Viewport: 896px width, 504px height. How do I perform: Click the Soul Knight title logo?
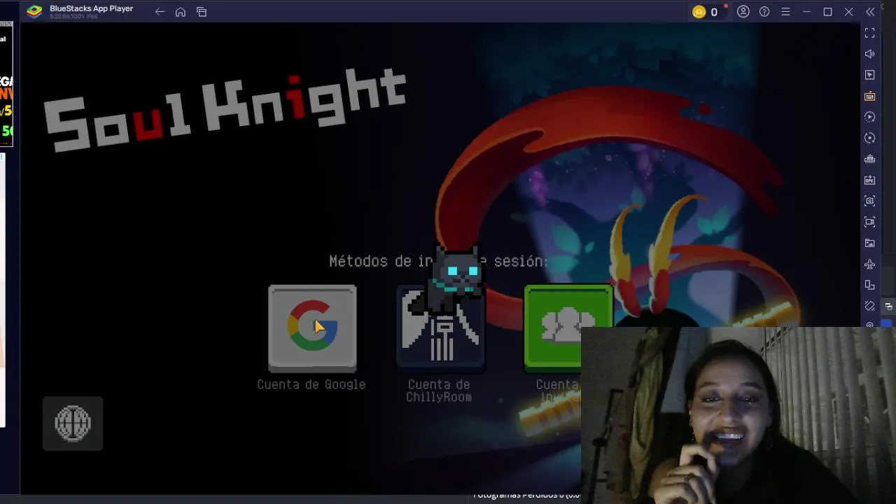(x=225, y=109)
